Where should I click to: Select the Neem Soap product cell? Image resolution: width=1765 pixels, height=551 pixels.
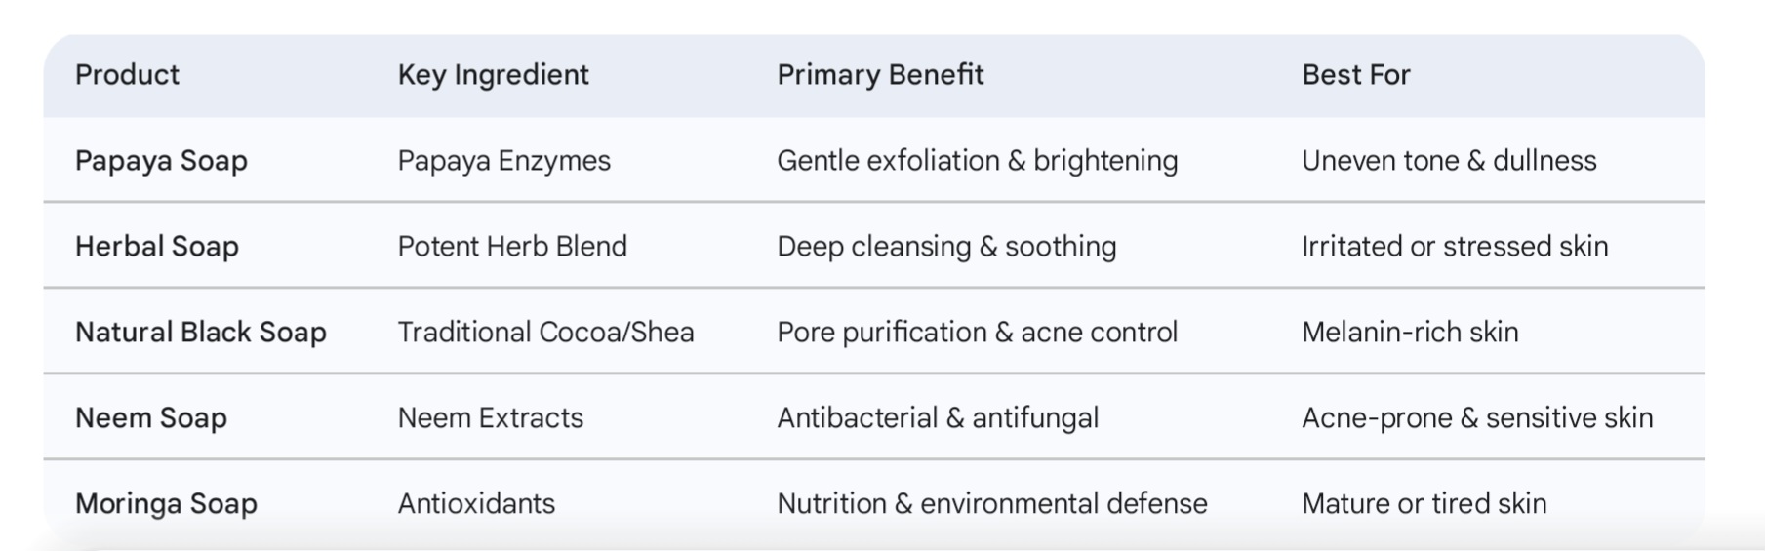click(x=151, y=418)
